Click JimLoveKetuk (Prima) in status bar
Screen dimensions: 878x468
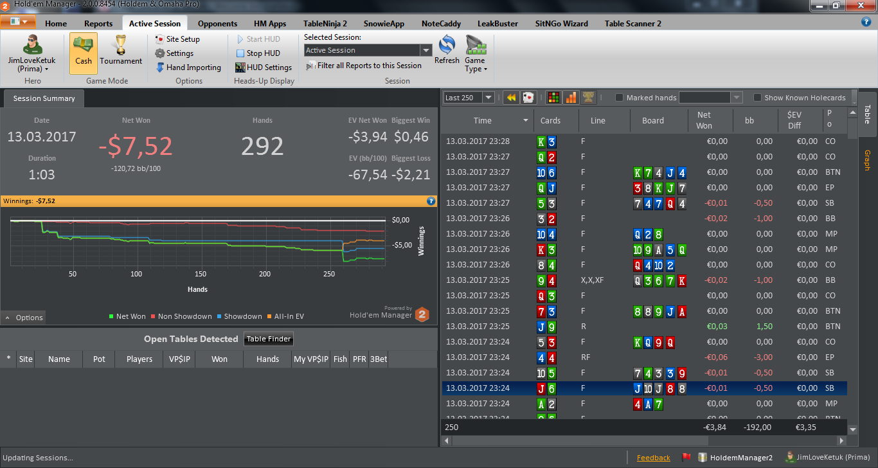click(x=827, y=458)
